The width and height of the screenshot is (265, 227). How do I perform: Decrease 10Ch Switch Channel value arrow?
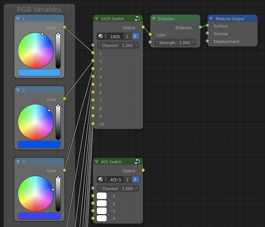click(x=99, y=45)
